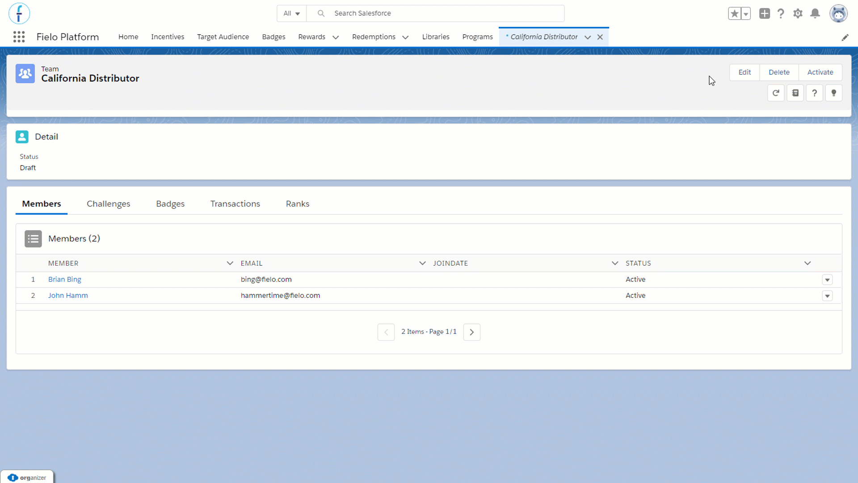Click the Activate button
Screen dimensions: 858x483
820,72
